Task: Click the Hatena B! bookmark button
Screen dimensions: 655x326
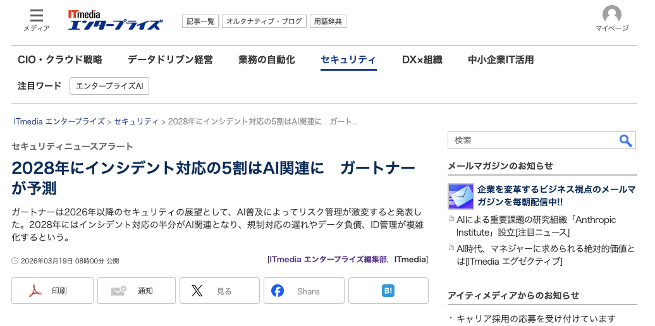Action: [388, 291]
